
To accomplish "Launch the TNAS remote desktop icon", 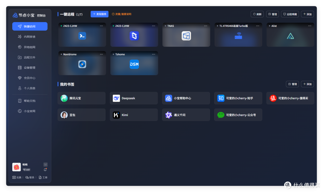I will (x=186, y=36).
